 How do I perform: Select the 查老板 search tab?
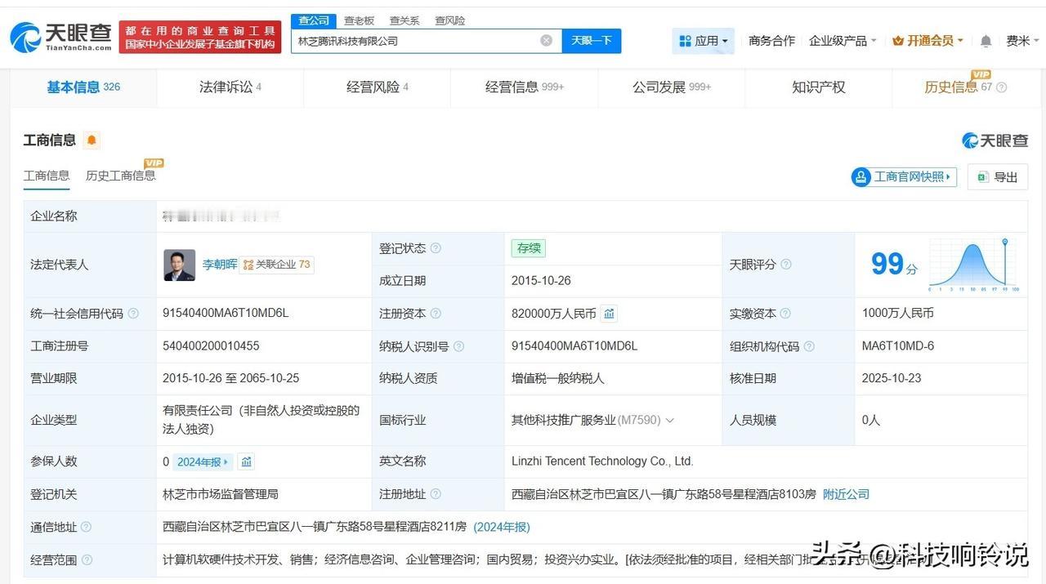(x=359, y=20)
